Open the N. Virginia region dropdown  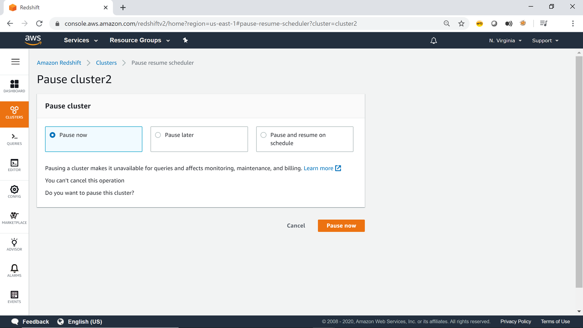tap(505, 41)
